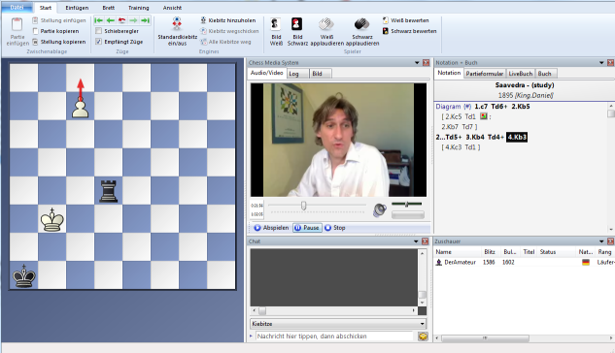Click DerAmateur's pawn user icon

click(x=439, y=262)
